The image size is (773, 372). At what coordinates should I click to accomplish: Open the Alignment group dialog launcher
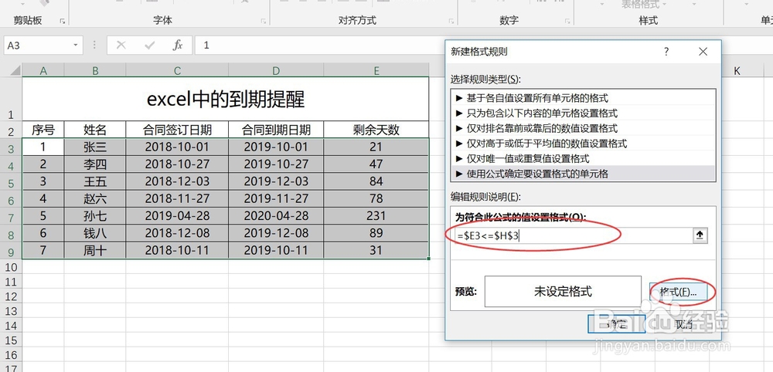451,21
